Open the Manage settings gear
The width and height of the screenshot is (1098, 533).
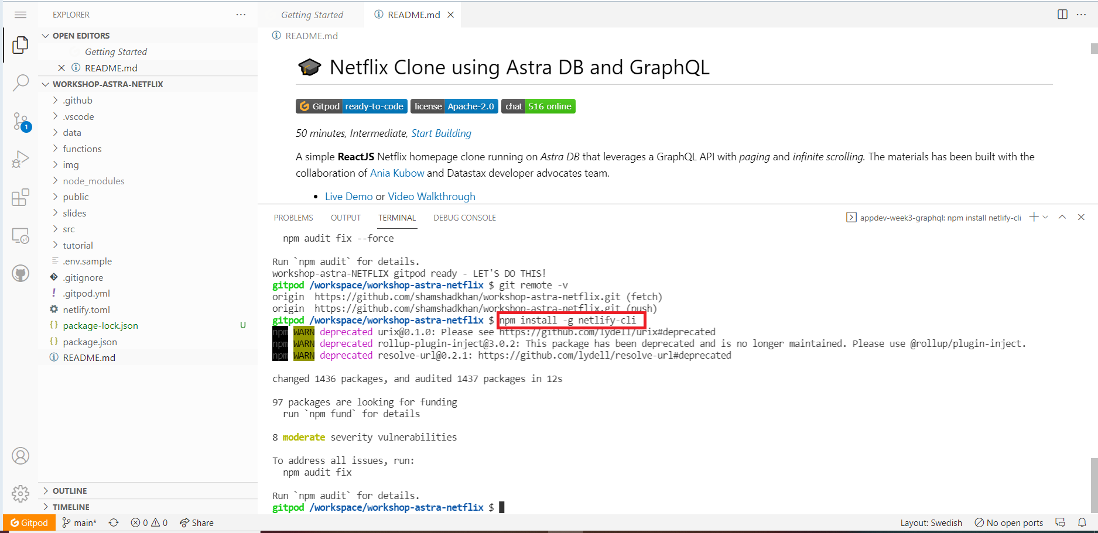click(20, 493)
